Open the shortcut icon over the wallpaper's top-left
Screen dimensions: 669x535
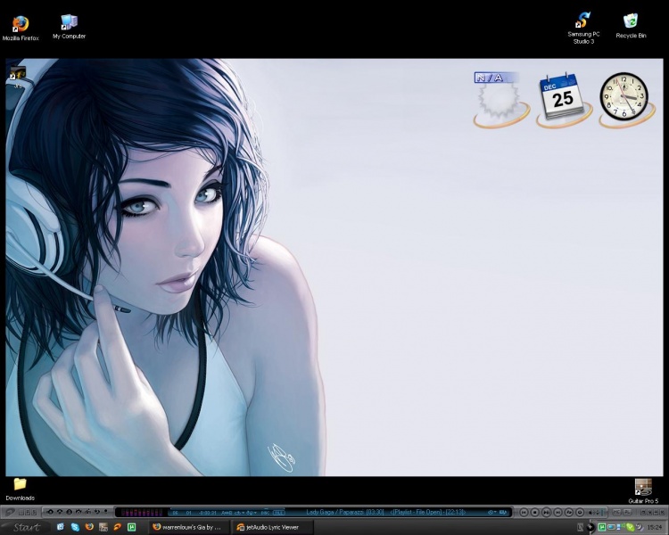pos(18,76)
